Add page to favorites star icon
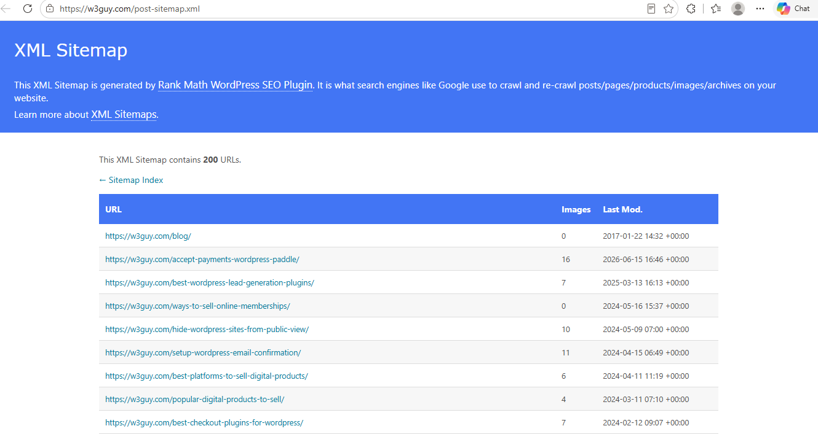 click(669, 9)
